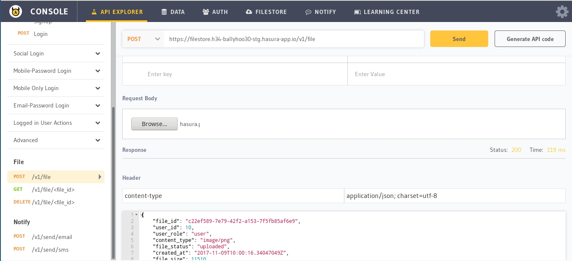Click the Hasura console logo icon
This screenshot has height=261, width=572.
coord(16,11)
